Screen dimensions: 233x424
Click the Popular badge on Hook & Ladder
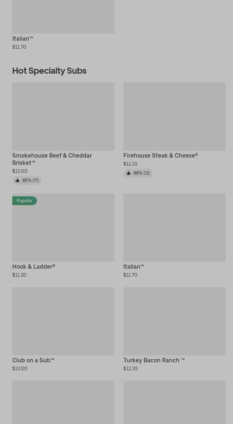(25, 201)
